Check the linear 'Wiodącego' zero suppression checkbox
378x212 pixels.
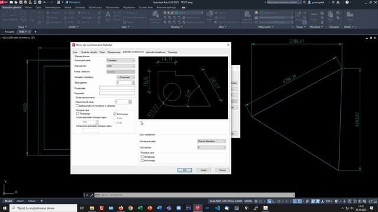tap(77, 114)
